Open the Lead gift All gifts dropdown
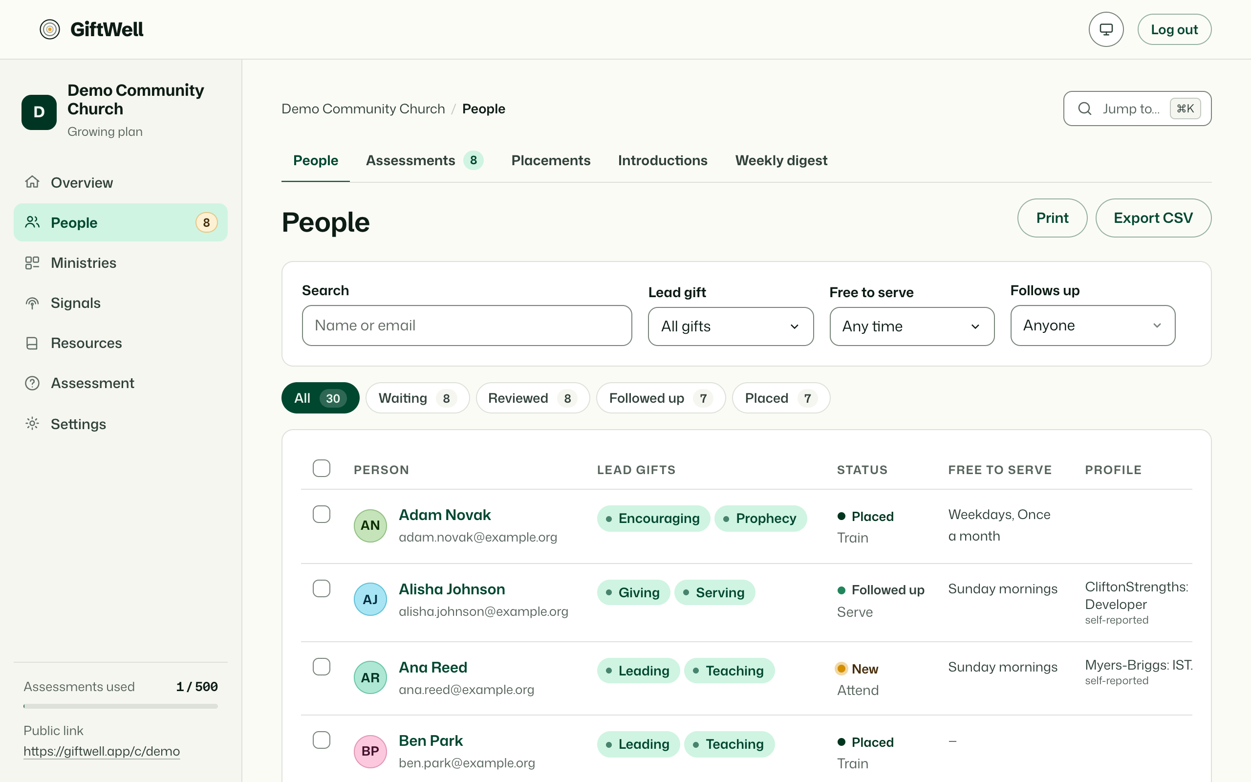The width and height of the screenshot is (1251, 782). [x=731, y=326]
